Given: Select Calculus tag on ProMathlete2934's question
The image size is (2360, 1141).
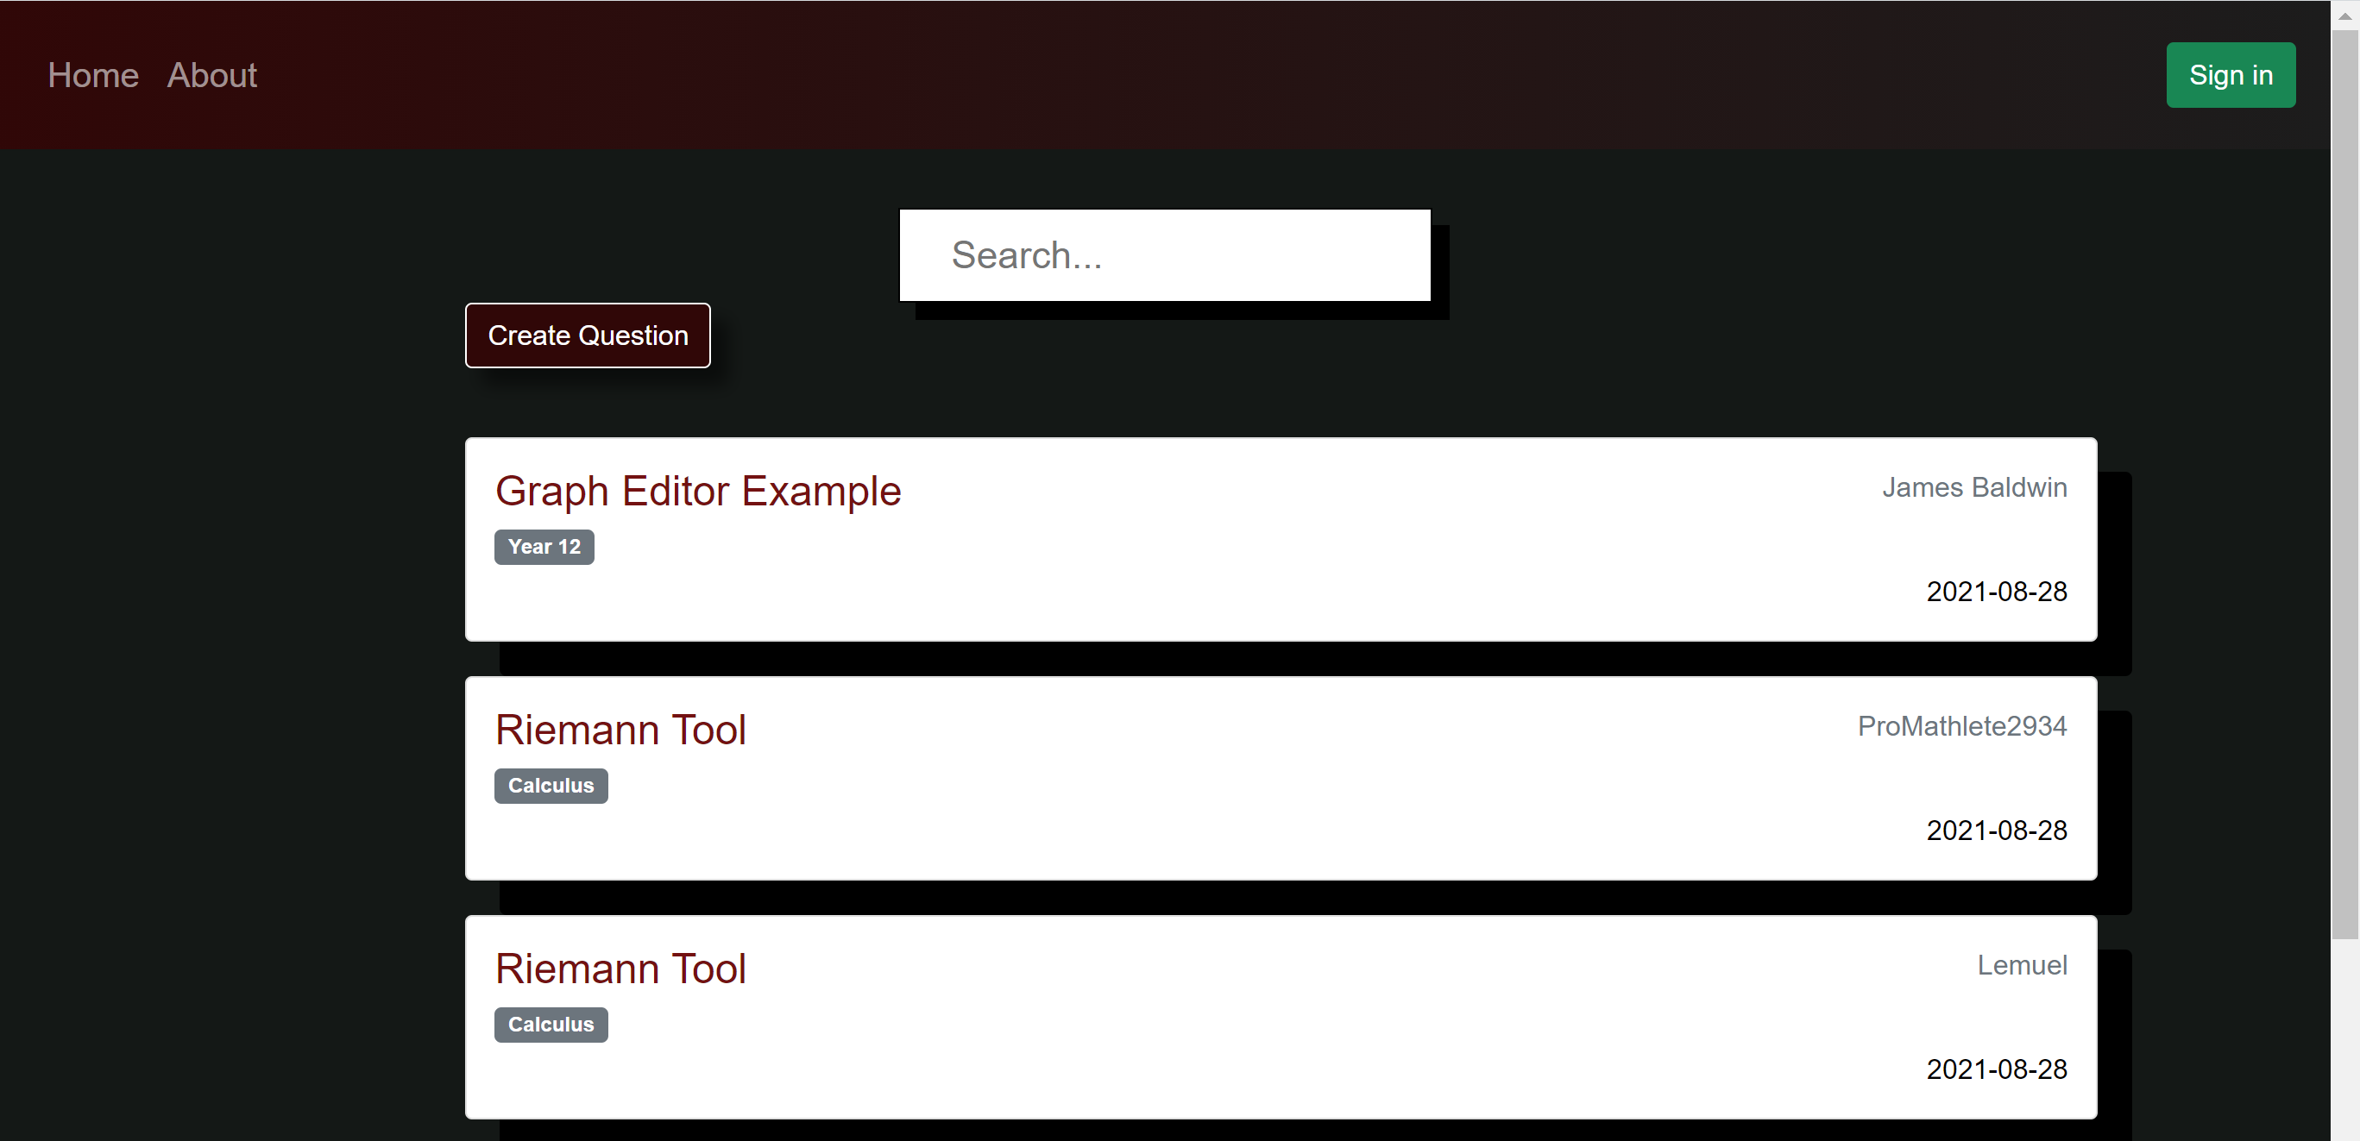Looking at the screenshot, I should 551,786.
